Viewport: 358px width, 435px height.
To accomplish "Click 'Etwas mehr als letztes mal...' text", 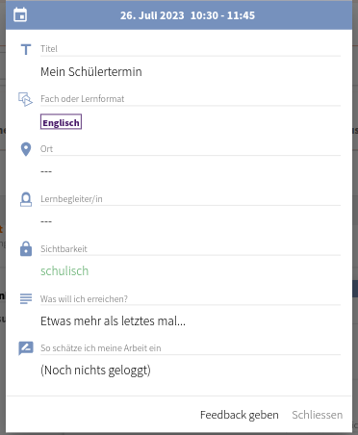I will [x=113, y=321].
